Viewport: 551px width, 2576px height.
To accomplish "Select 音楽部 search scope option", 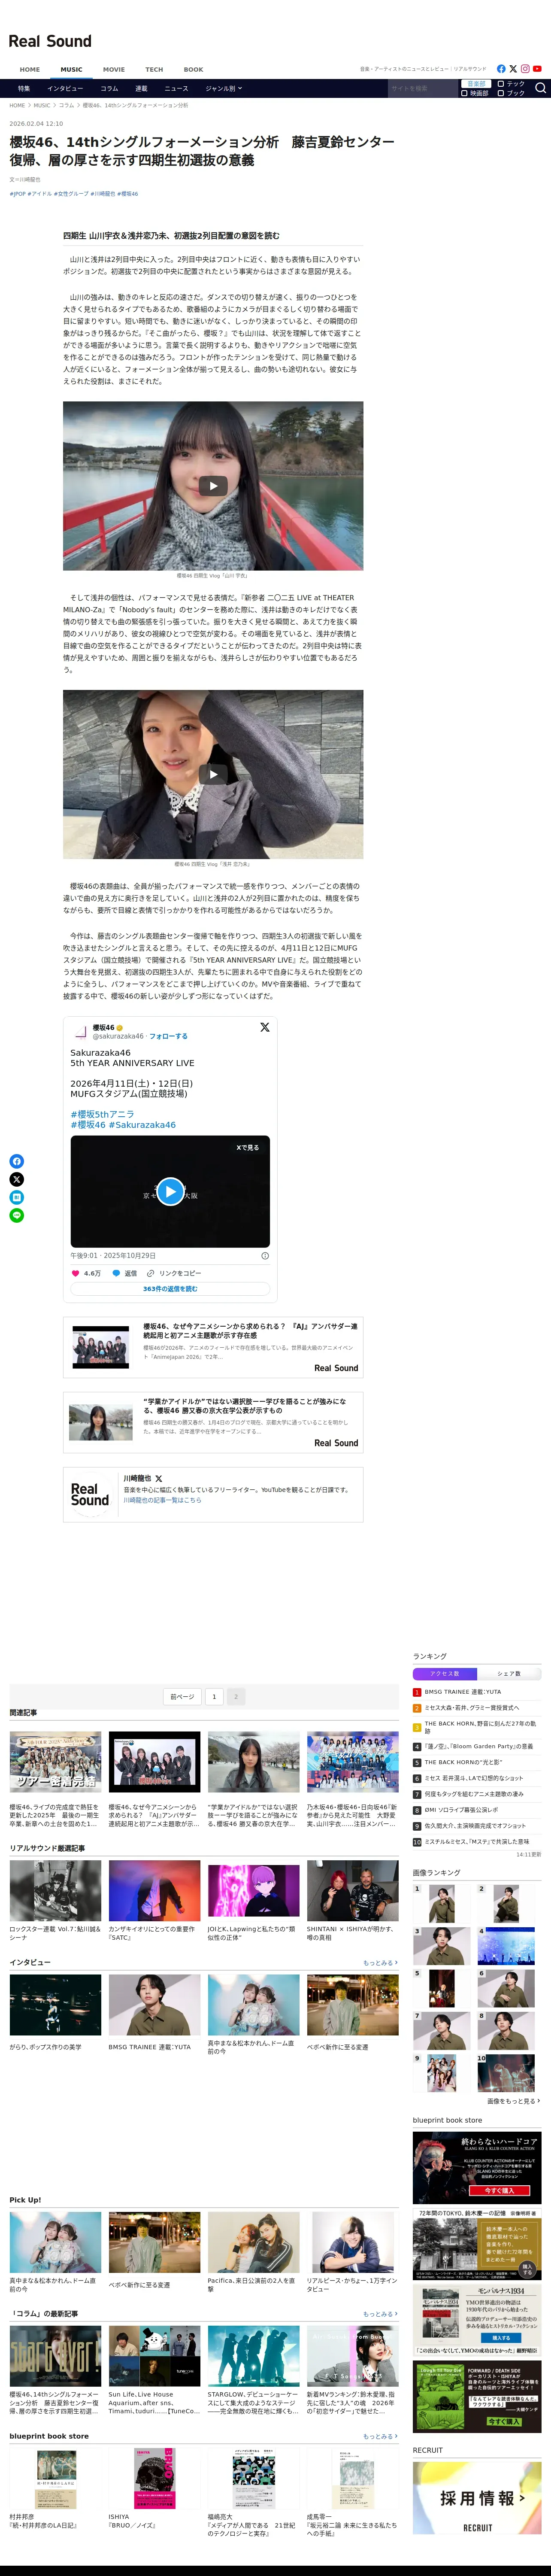I will pyautogui.click(x=476, y=84).
